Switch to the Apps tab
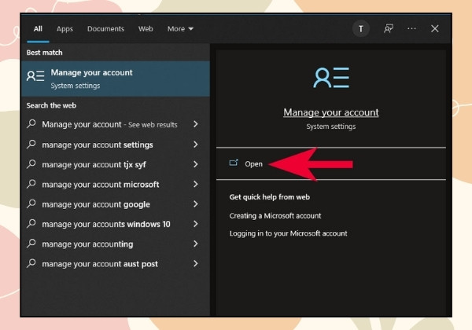This screenshot has width=472, height=330. pos(65,29)
